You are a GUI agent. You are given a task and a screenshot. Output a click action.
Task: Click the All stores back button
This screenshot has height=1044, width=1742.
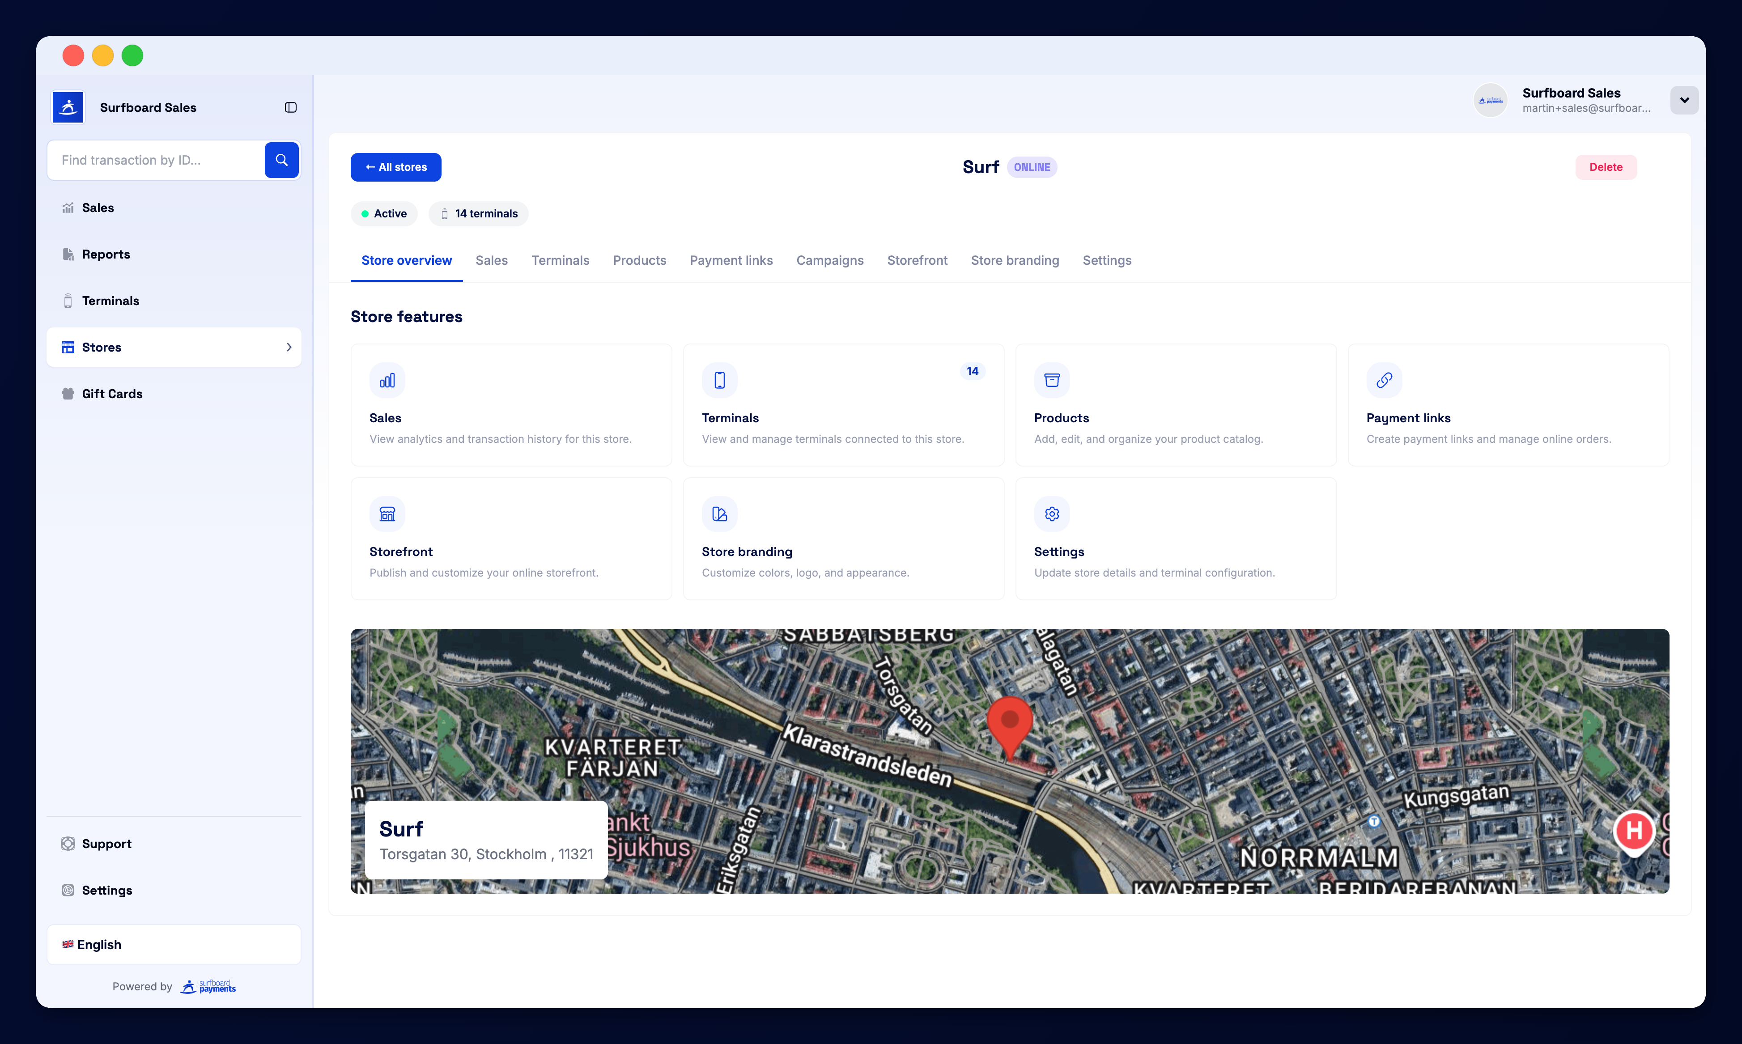[x=395, y=167]
